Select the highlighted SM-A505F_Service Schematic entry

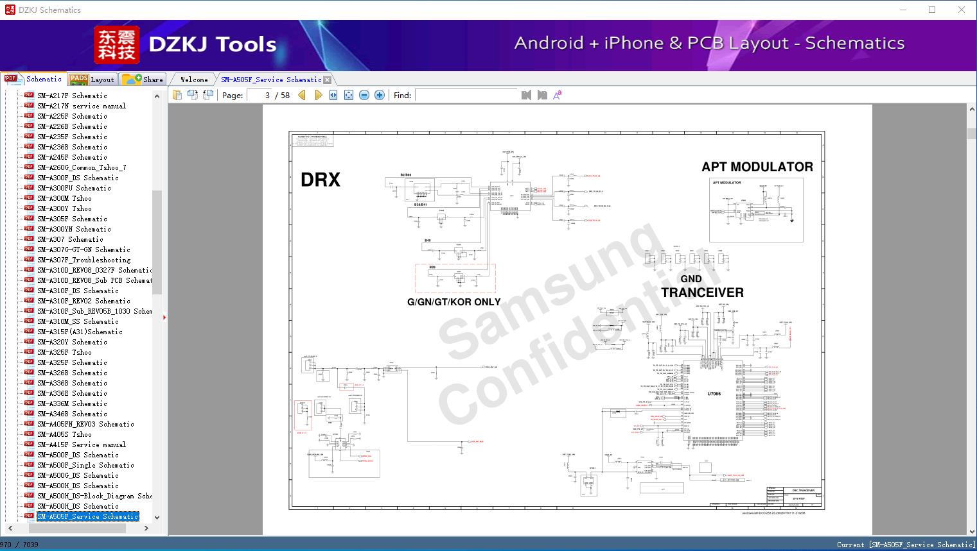pyautogui.click(x=87, y=516)
